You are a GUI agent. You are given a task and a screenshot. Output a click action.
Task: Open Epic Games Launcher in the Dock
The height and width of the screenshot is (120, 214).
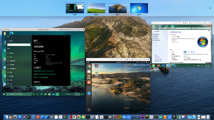(x=174, y=117)
